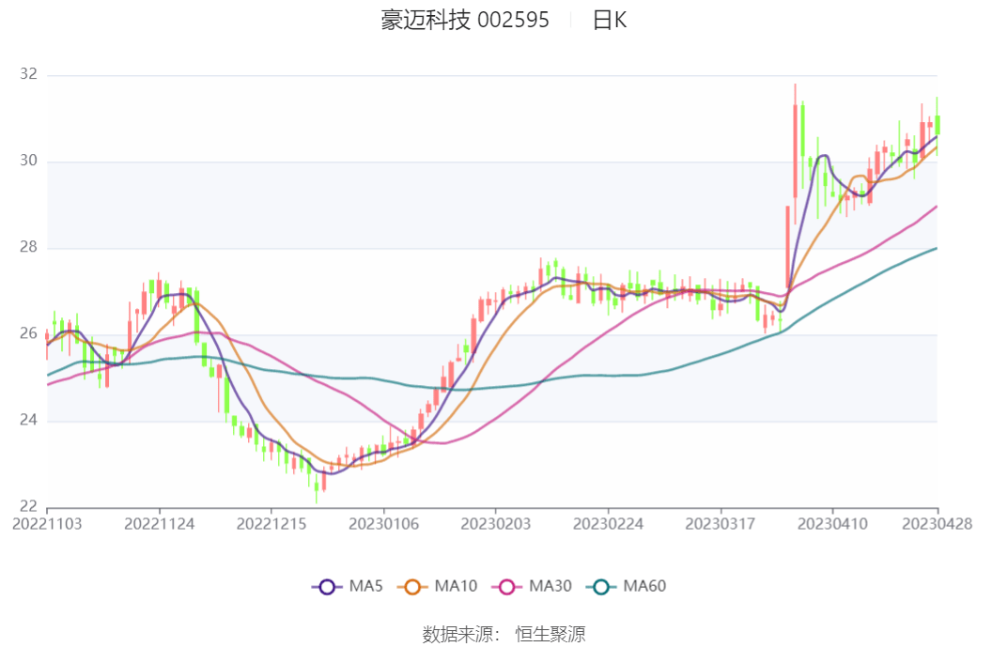Screen dimensions: 1008x647
Task: Toggle the MA5 legend series
Action: click(x=348, y=586)
